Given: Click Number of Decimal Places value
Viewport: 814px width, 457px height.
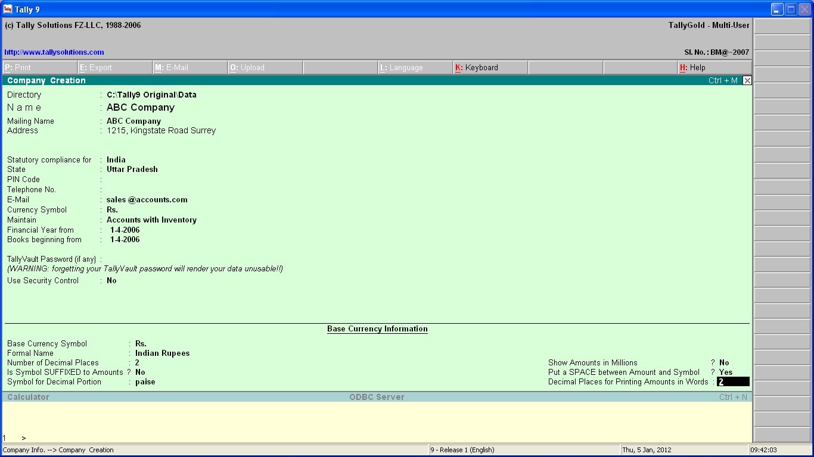Looking at the screenshot, I should tap(137, 362).
